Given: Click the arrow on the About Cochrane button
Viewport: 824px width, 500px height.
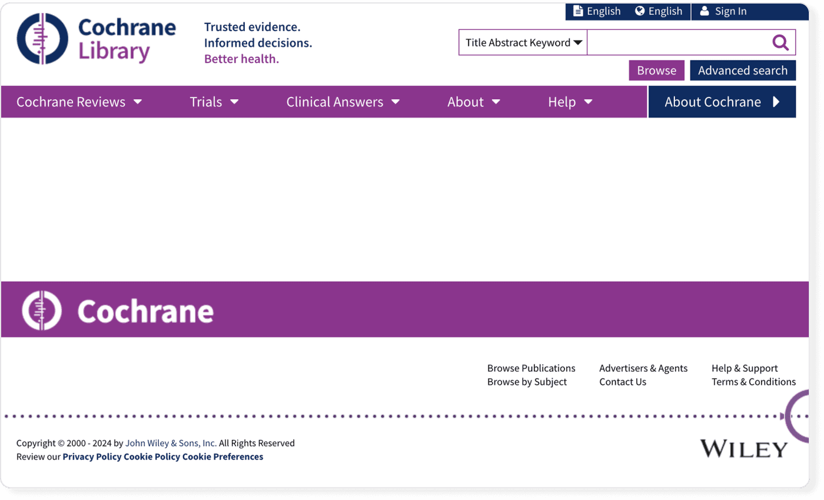Looking at the screenshot, I should coord(775,101).
